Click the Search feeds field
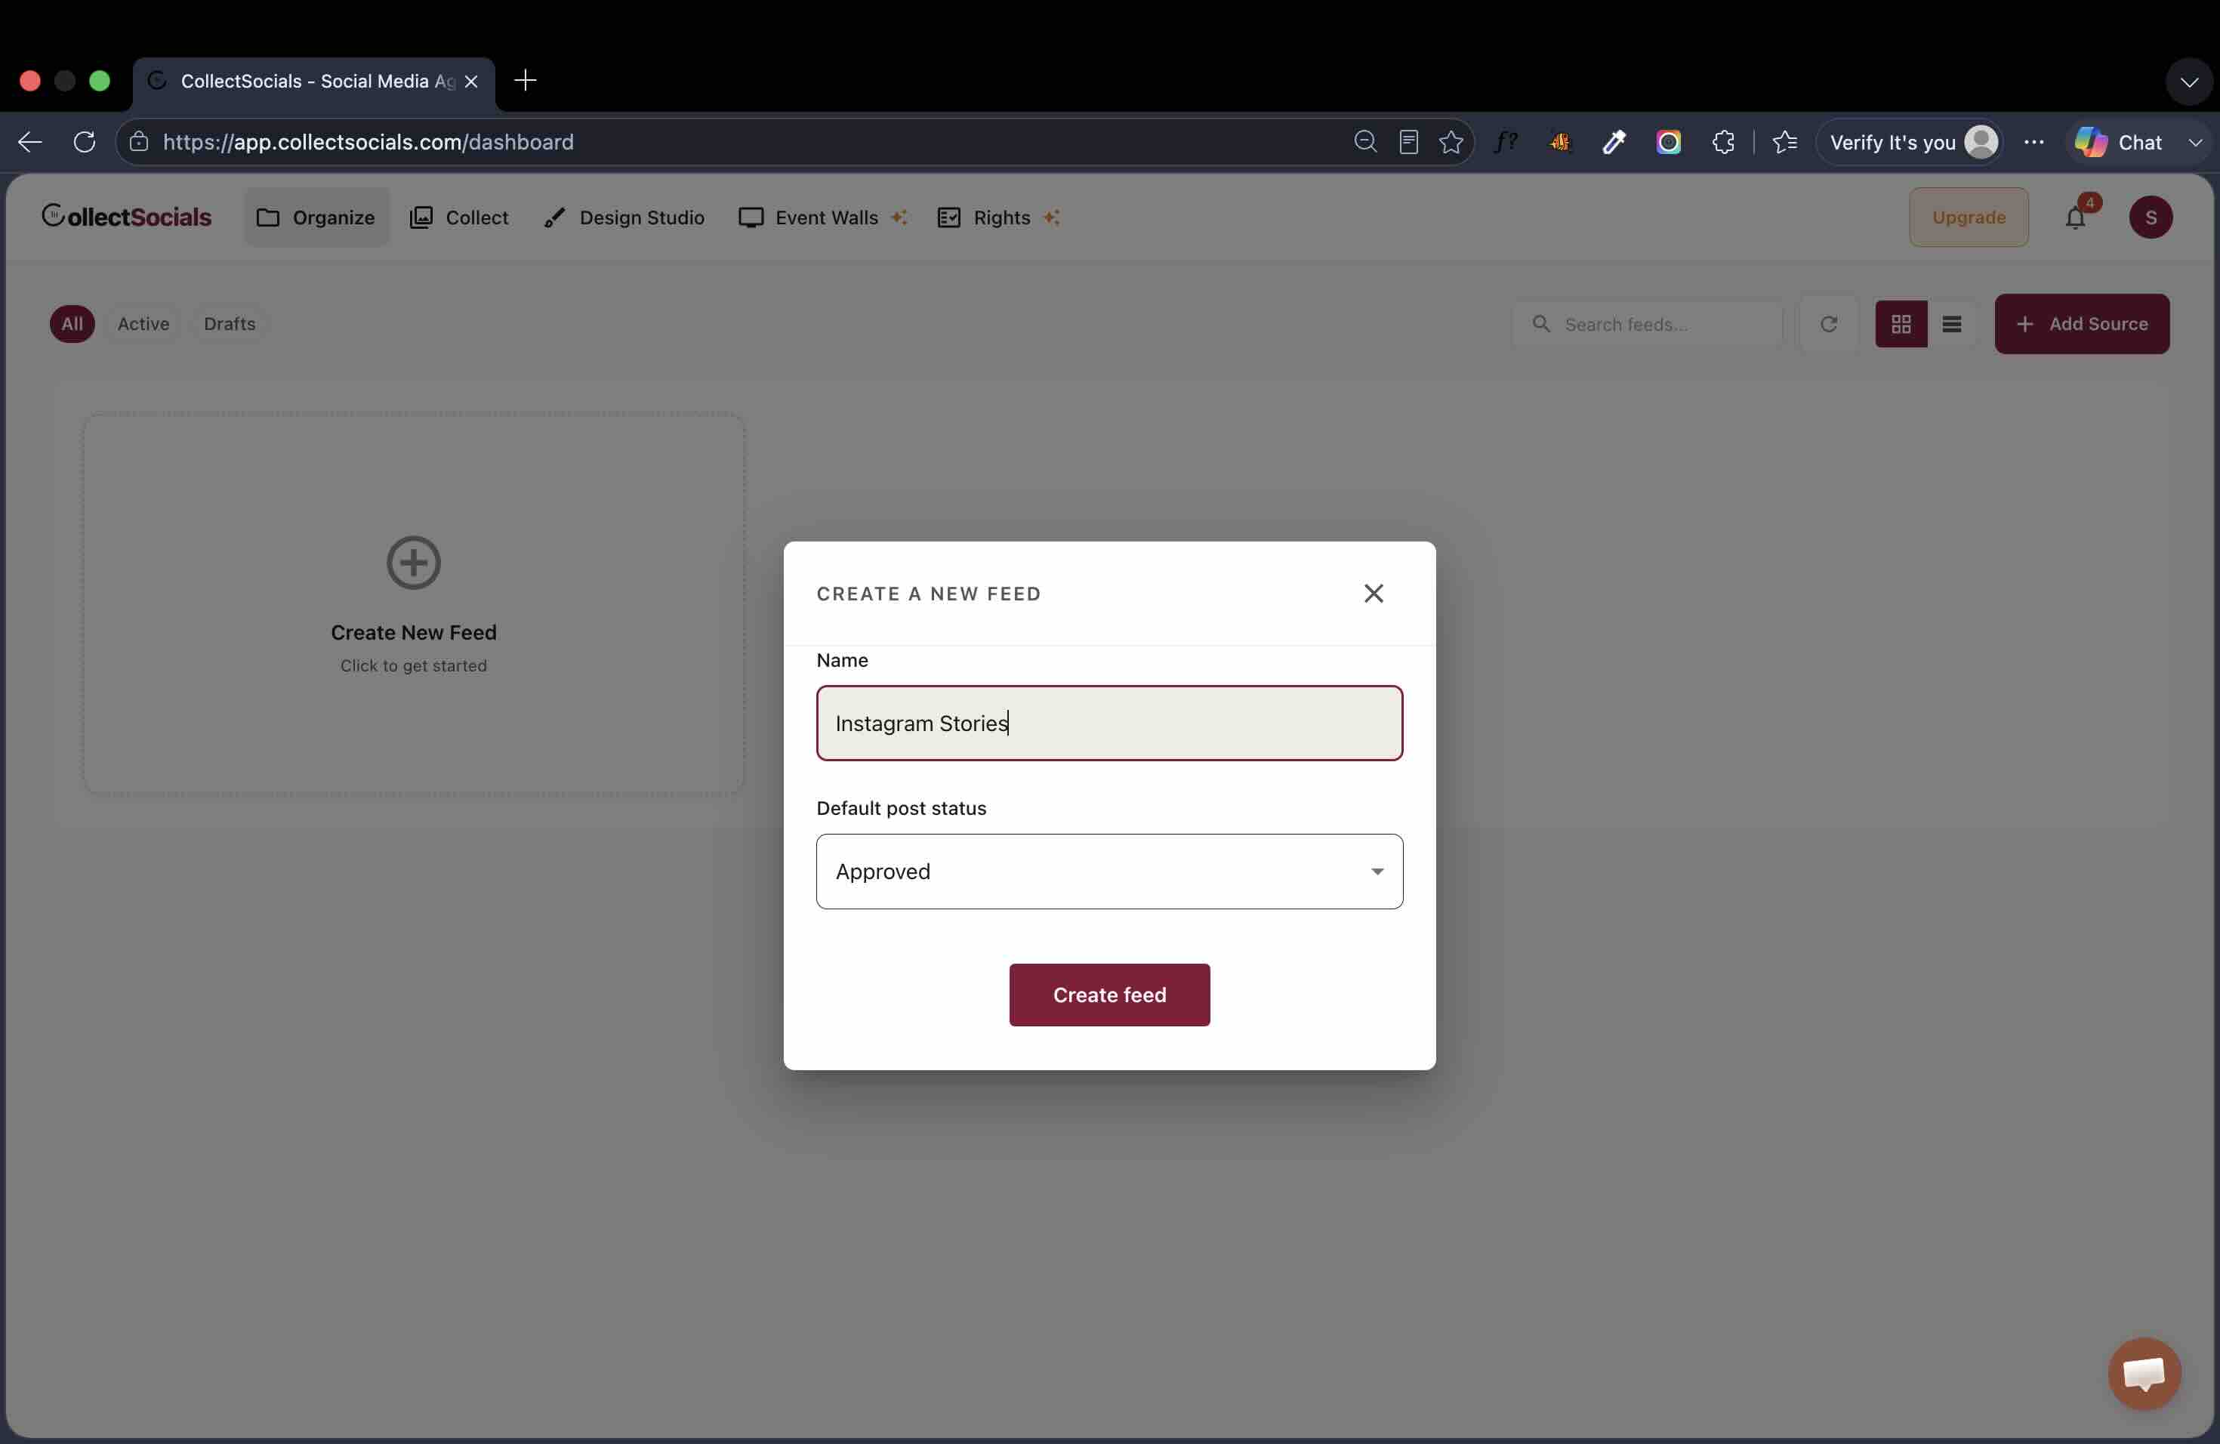The height and width of the screenshot is (1444, 2220). pos(1646,324)
